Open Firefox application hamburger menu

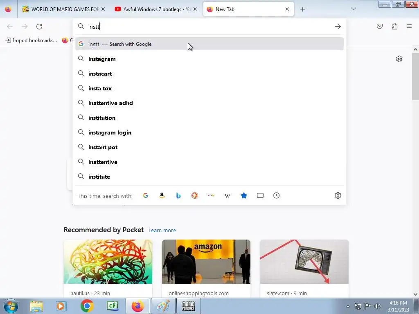pos(409,26)
